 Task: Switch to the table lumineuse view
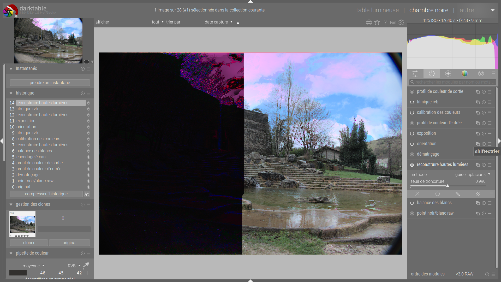point(377,10)
